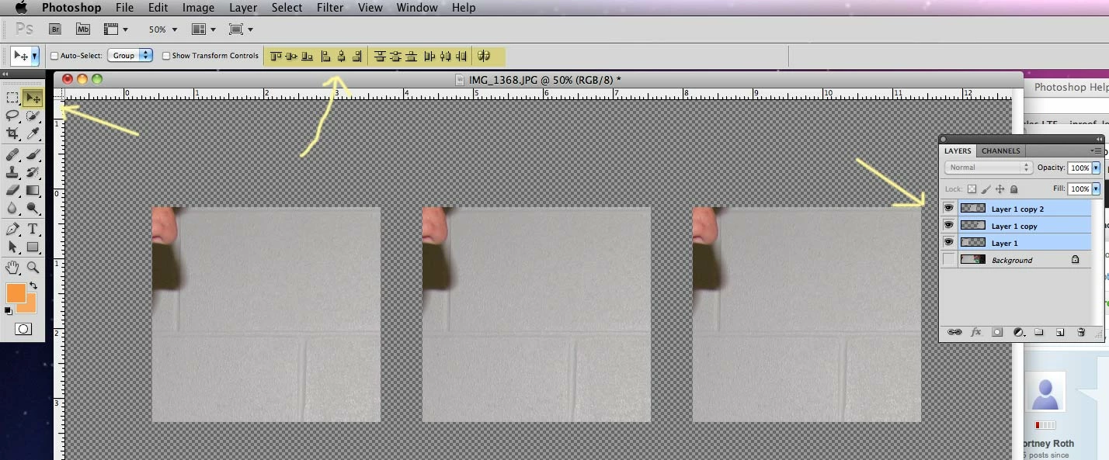Select the Eraser tool

click(x=12, y=190)
